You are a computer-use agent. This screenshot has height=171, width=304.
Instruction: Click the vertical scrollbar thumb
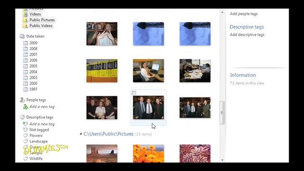222,113
